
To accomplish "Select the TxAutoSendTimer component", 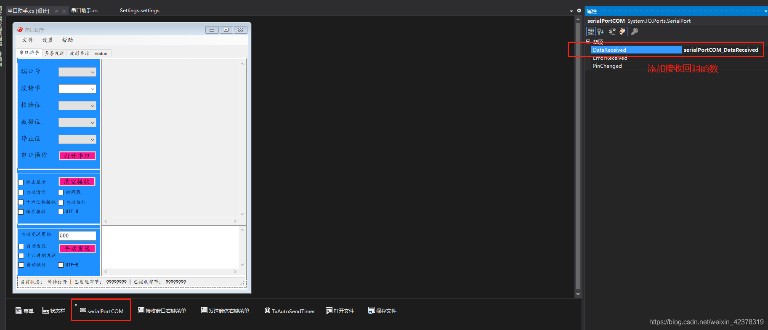I will tap(290, 311).
